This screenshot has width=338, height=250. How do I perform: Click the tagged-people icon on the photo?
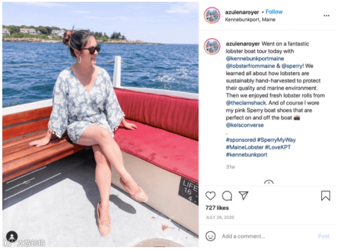12,236
